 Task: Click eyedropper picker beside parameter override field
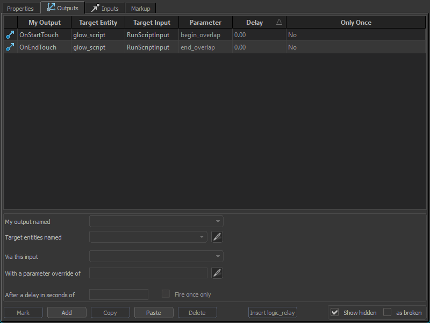[217, 273]
